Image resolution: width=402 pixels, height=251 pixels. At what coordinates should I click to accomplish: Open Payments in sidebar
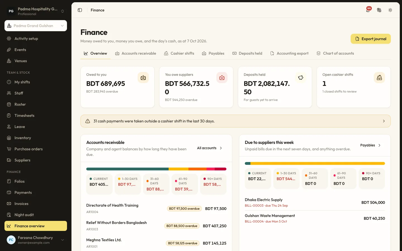[36, 192]
